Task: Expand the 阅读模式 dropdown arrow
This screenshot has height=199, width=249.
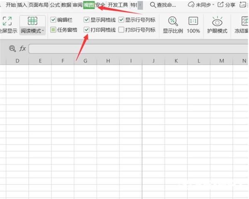Action: [43, 30]
